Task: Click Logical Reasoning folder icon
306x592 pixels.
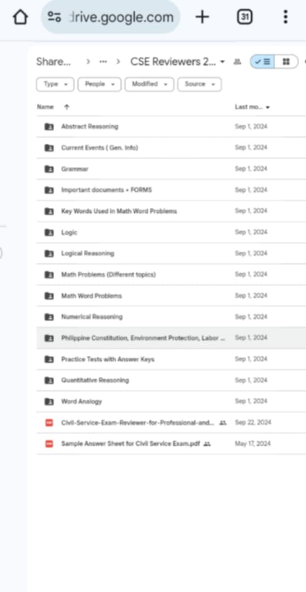Action: coord(49,253)
